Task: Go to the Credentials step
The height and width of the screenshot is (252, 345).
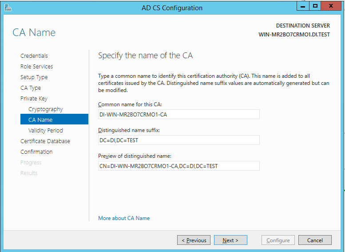Action: pos(34,56)
